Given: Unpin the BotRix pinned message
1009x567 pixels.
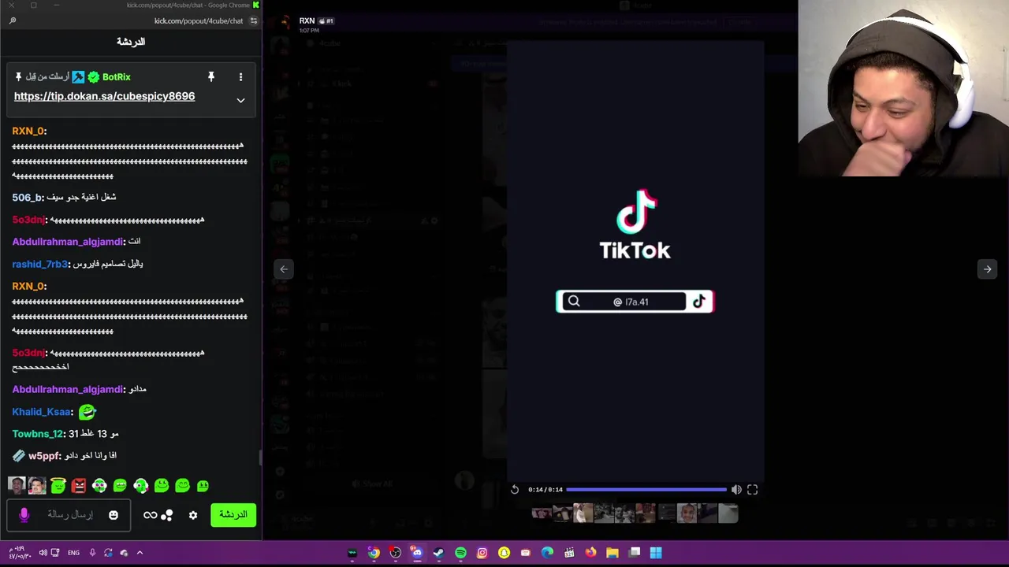Looking at the screenshot, I should point(210,76).
